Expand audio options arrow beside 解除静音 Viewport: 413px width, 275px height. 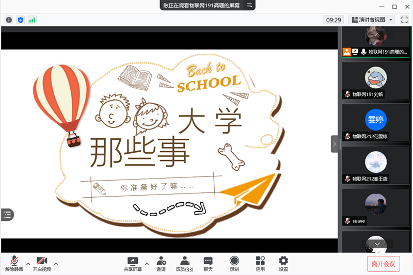click(28, 264)
